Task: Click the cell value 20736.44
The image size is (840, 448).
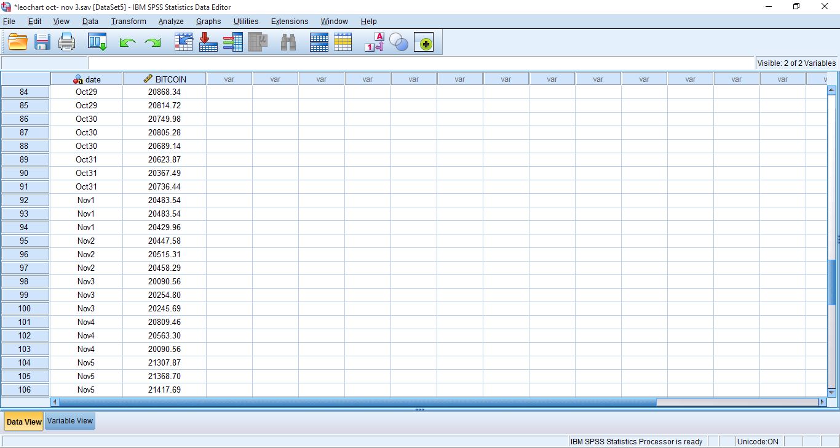Action: 164,186
